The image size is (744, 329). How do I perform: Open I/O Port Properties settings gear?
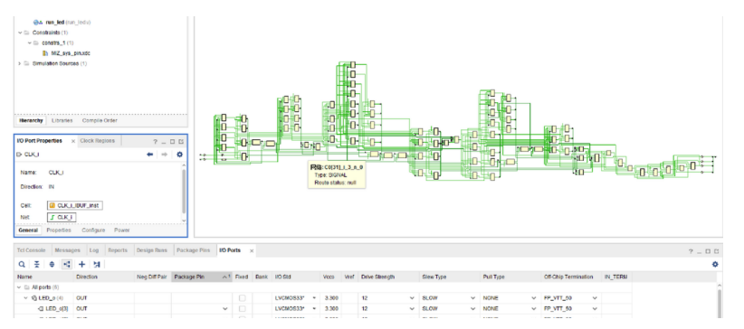(x=179, y=155)
